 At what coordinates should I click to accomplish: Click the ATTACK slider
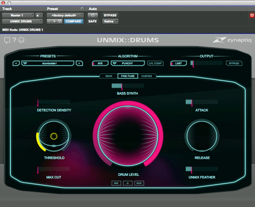(201, 102)
